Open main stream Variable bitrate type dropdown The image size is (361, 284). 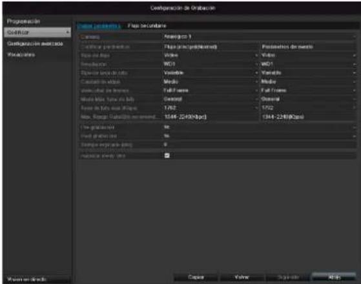(x=211, y=73)
